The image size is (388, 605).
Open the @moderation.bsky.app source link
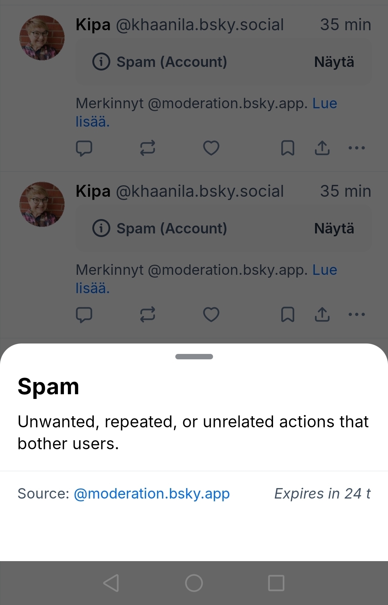pos(152,494)
